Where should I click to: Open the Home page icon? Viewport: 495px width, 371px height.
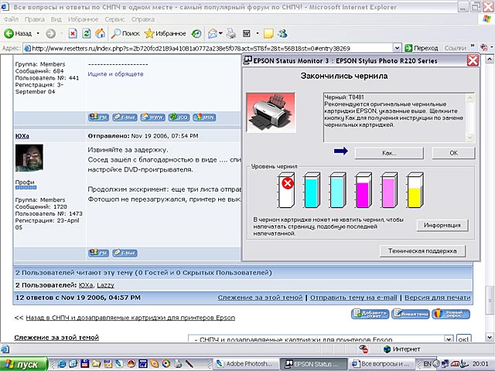coord(101,33)
